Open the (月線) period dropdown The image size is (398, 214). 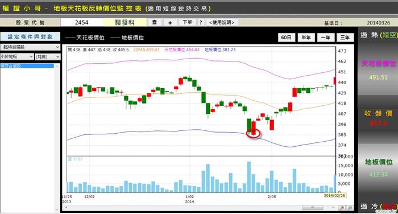(48, 56)
